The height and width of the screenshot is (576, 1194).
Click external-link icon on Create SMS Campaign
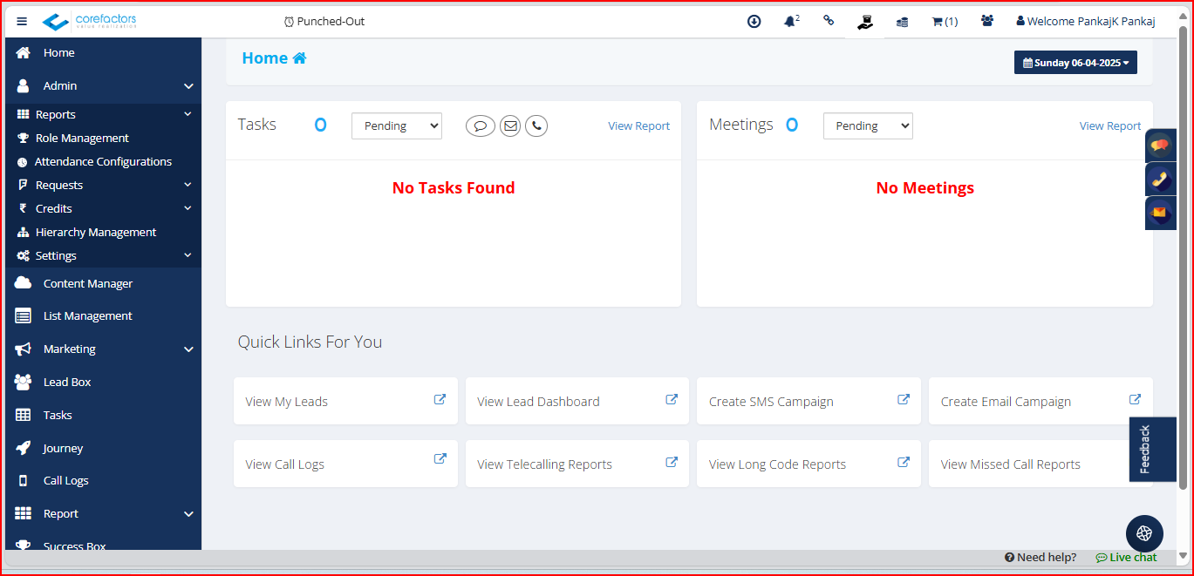click(x=904, y=399)
